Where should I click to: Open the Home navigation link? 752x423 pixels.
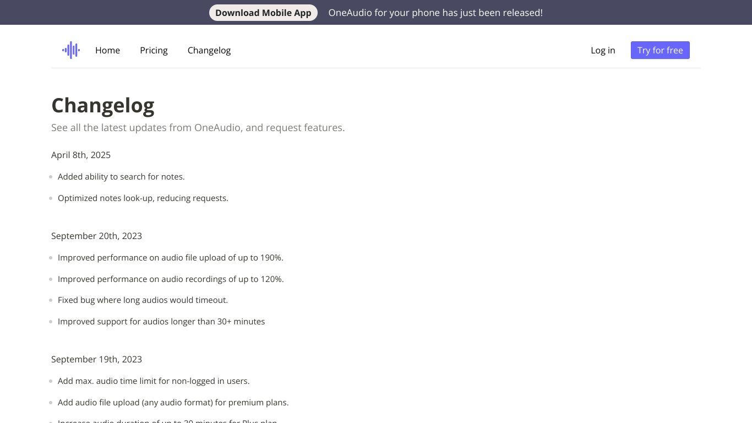tap(107, 50)
